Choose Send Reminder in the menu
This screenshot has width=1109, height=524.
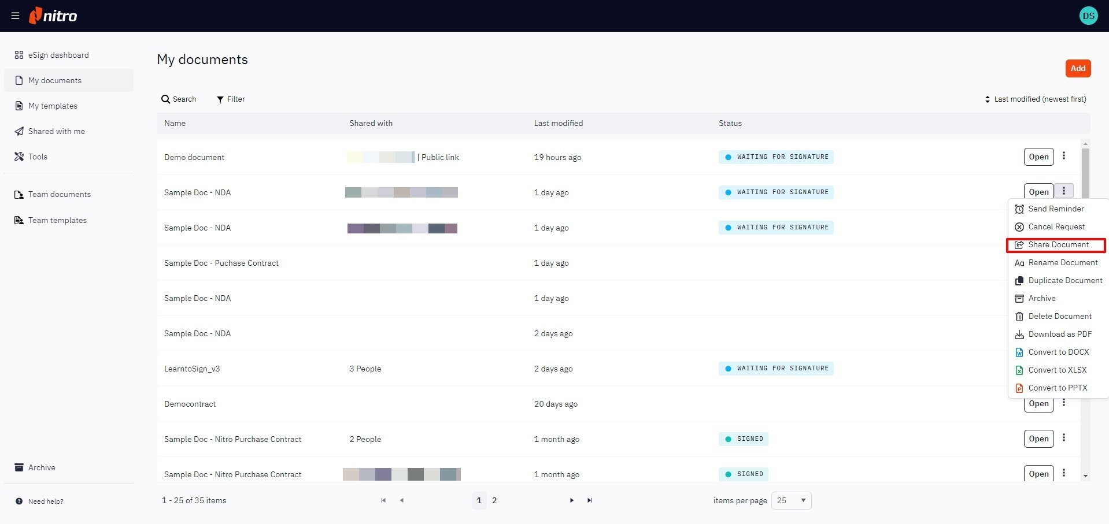1055,209
